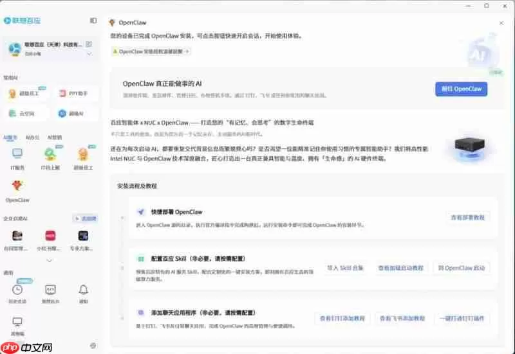
Task: Open the 超级员工 shortcut card under 常用AI
Action: tap(27, 93)
